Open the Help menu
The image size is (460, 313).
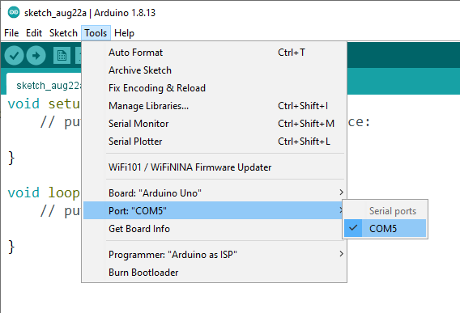click(124, 33)
